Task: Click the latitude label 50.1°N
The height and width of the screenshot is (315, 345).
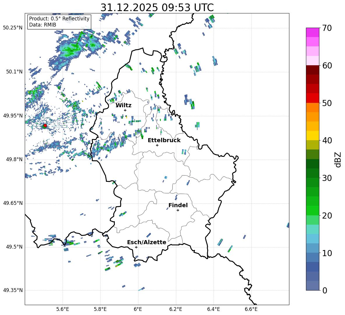Action: pos(14,72)
